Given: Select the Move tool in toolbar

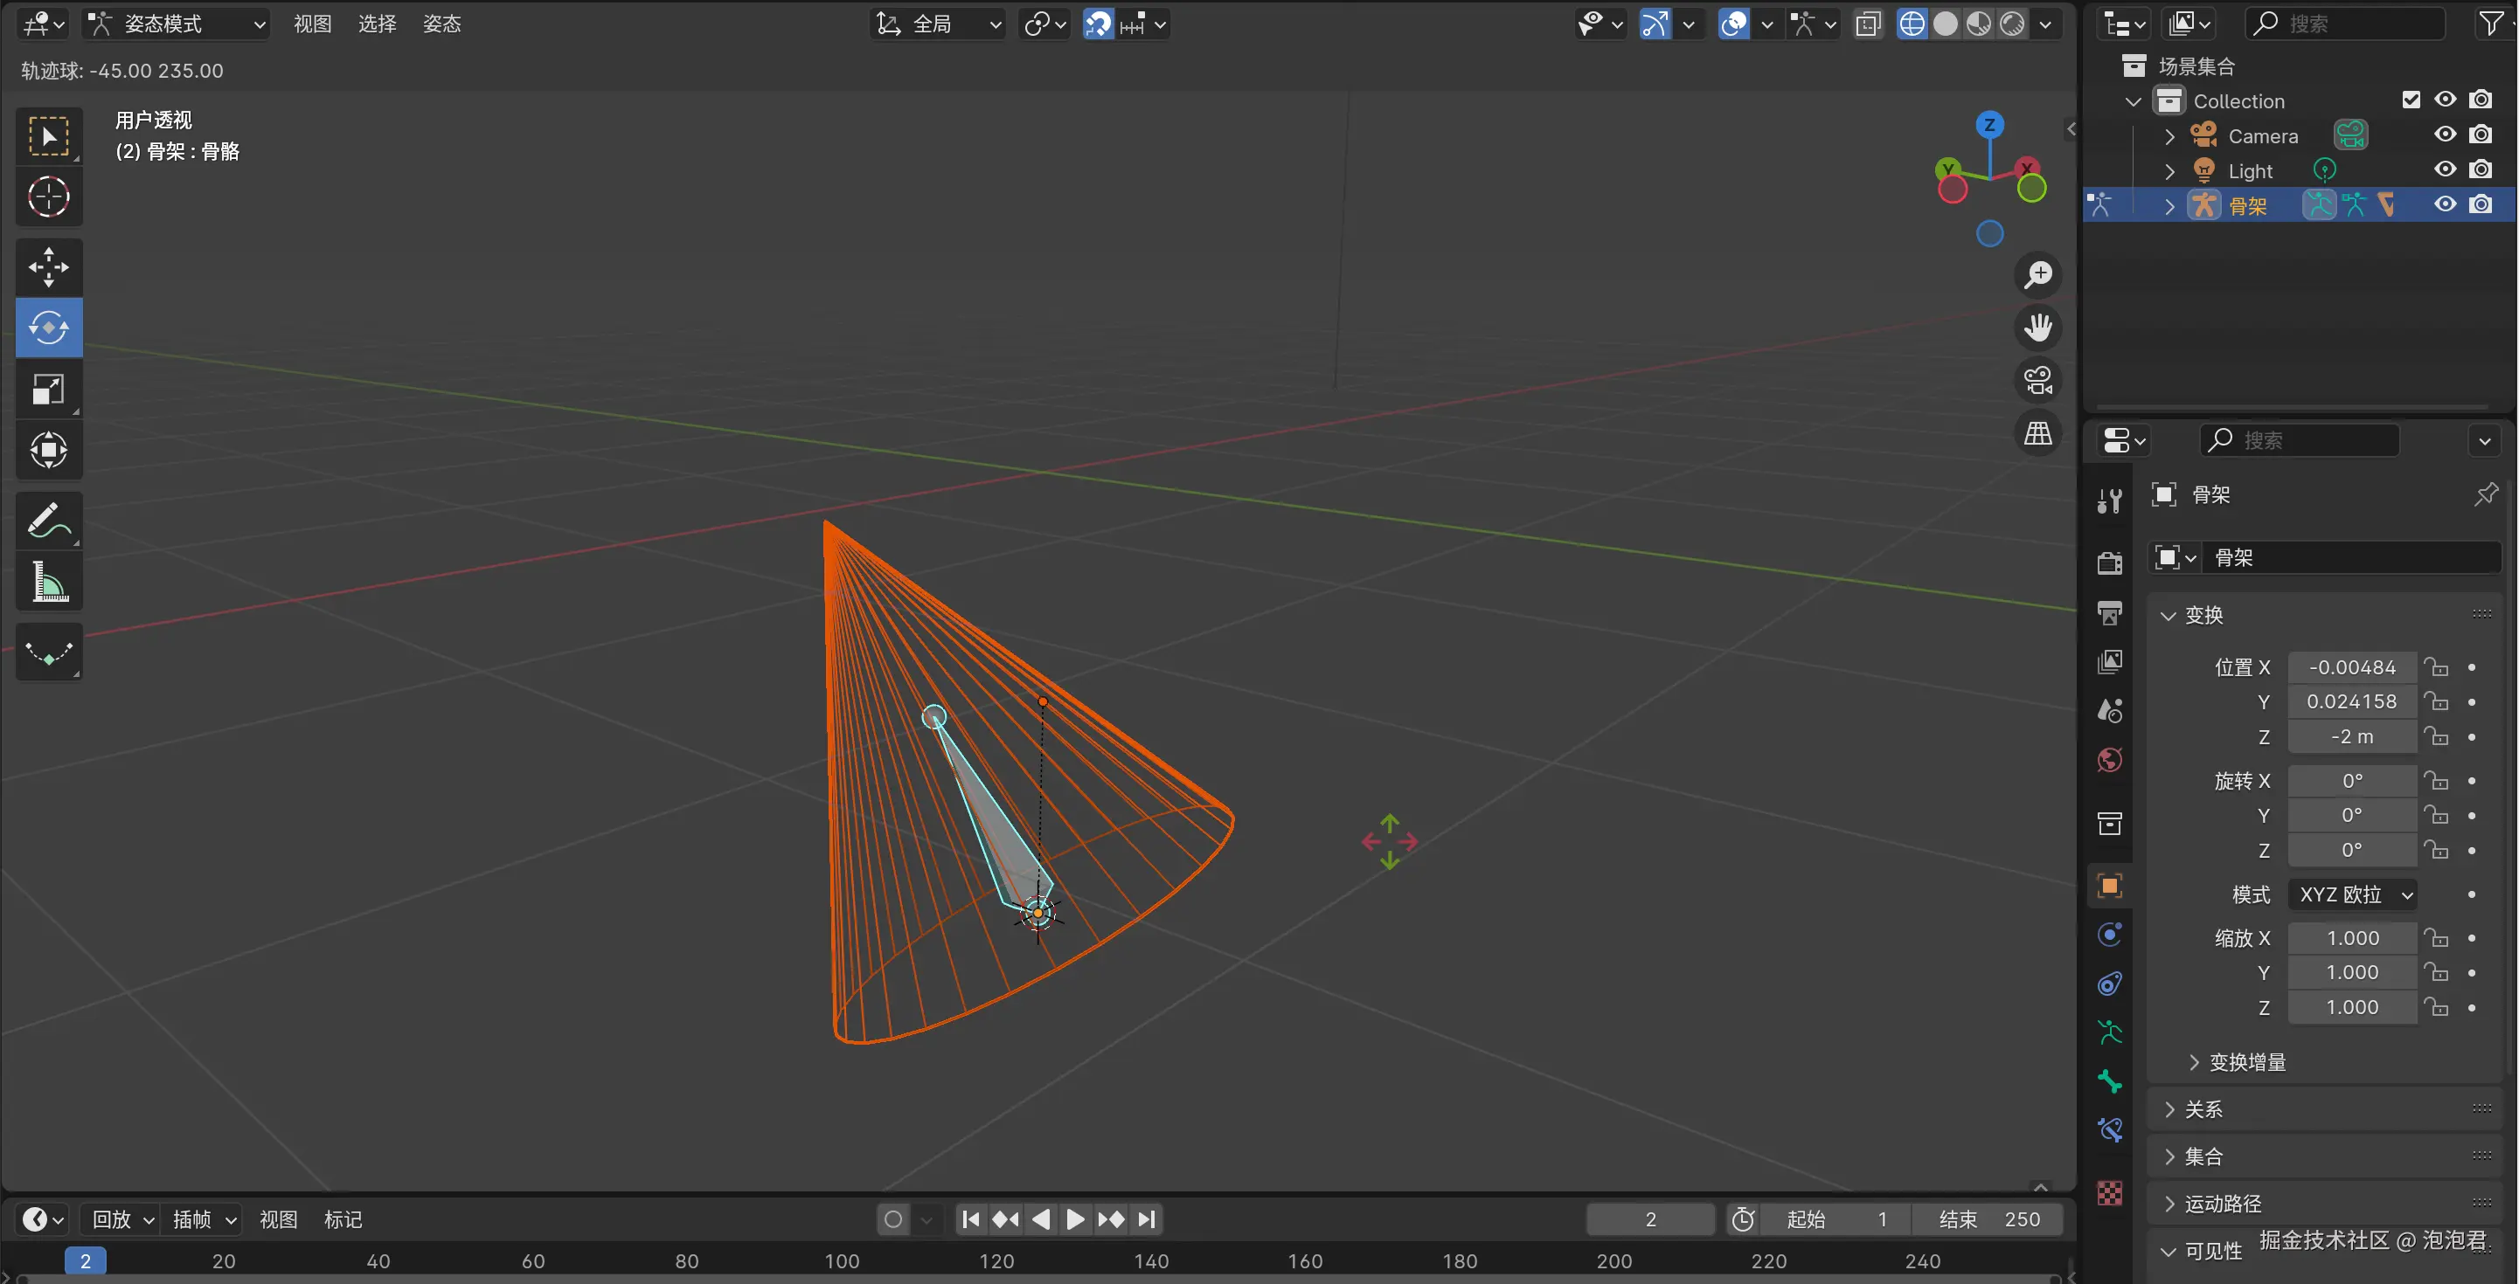Looking at the screenshot, I should coord(49,266).
